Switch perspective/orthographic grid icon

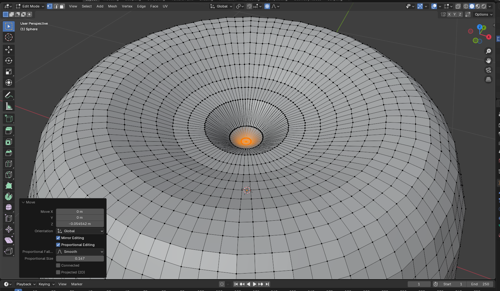(488, 79)
